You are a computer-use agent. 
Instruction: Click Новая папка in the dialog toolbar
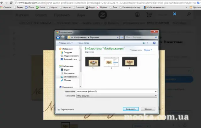[x=83, y=43]
